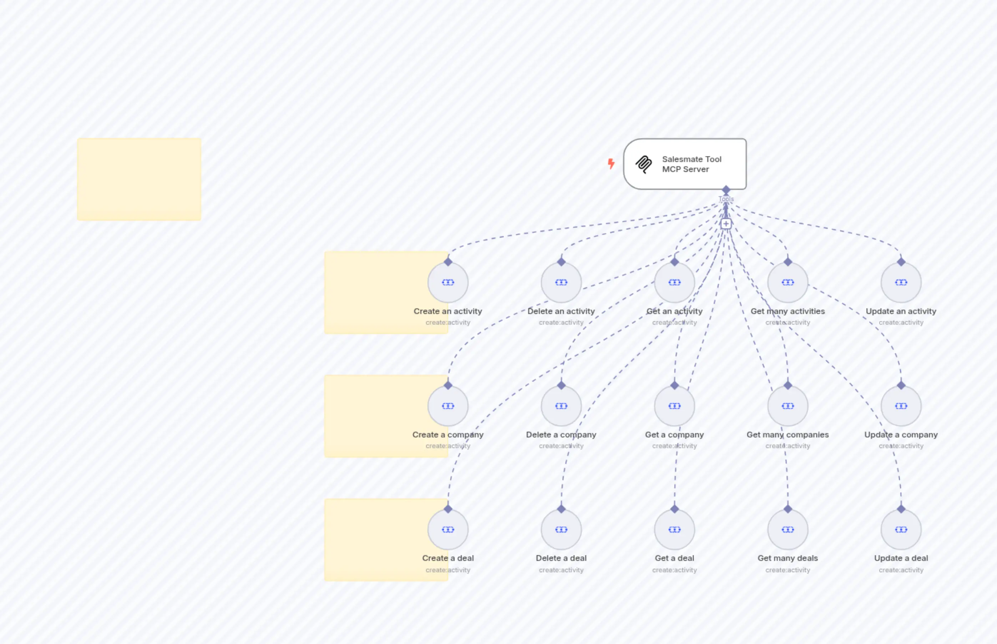Open the "Get an activity" tool node
997x644 pixels.
[674, 282]
